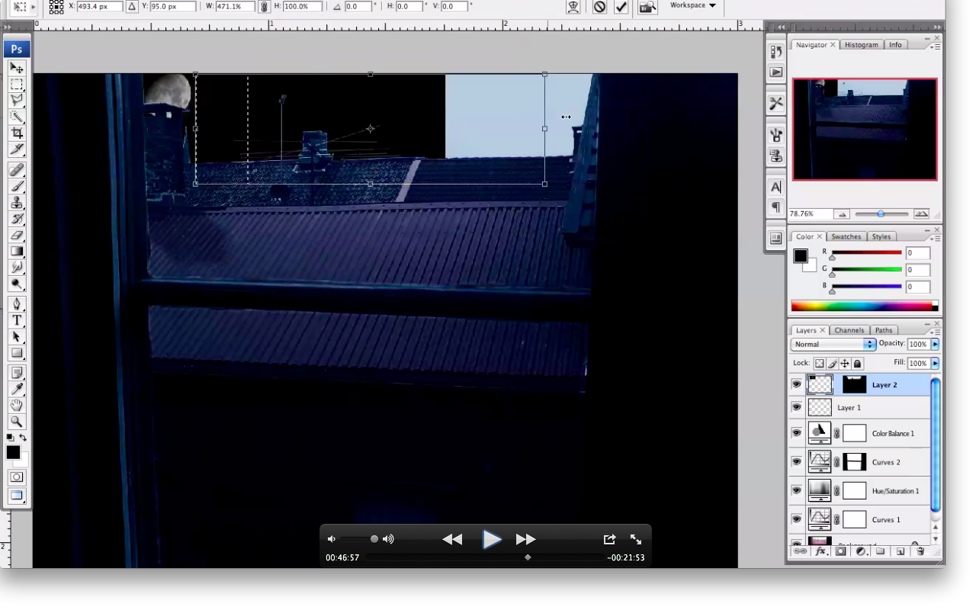Switch to the Histogram tab
This screenshot has height=610, width=976.
[x=862, y=45]
